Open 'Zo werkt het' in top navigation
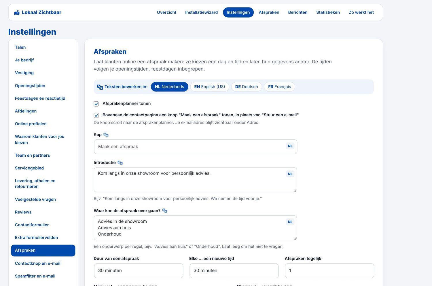The image size is (432, 286). coord(361,12)
